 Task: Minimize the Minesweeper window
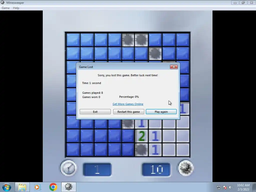coord(235,2)
